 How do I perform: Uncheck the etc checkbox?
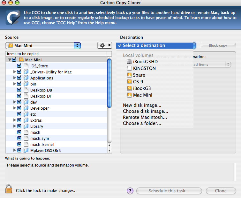click(x=19, y=114)
